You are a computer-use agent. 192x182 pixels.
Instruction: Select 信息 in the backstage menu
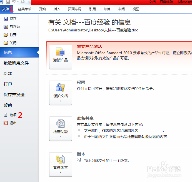(x=19, y=53)
